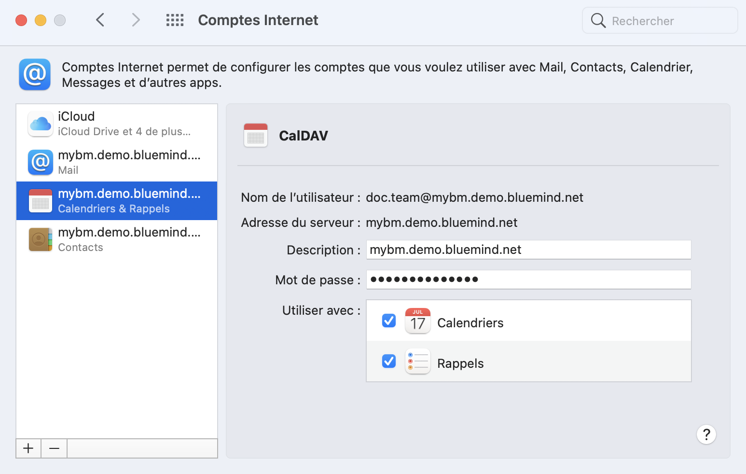Go back with the left chevron
746x474 pixels.
(100, 20)
